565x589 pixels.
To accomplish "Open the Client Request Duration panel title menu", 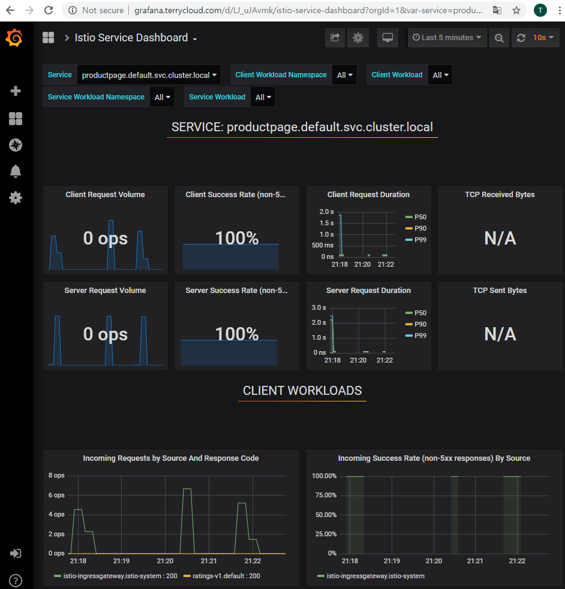I will tap(368, 194).
